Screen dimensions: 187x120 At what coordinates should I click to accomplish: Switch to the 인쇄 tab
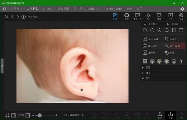coord(130,9)
